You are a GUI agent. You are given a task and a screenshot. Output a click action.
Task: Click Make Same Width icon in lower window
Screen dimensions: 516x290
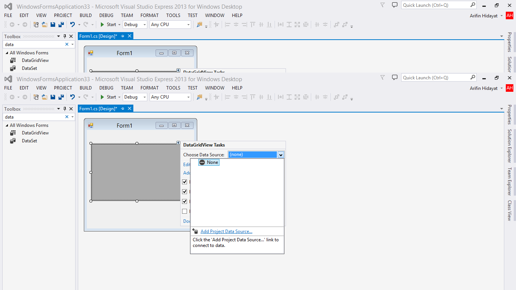pyautogui.click(x=281, y=97)
